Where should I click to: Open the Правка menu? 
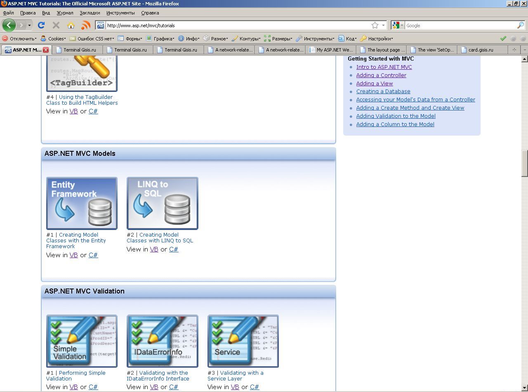coord(28,13)
